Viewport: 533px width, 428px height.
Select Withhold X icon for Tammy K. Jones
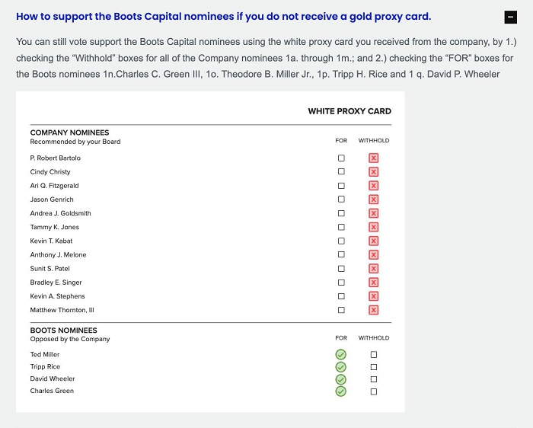[373, 227]
